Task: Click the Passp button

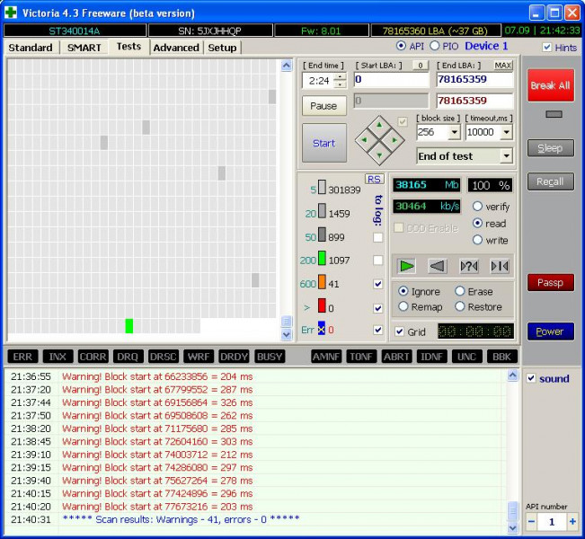Action: coord(550,283)
